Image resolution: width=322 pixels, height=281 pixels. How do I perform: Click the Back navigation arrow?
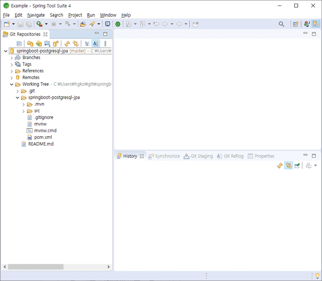click(x=165, y=24)
